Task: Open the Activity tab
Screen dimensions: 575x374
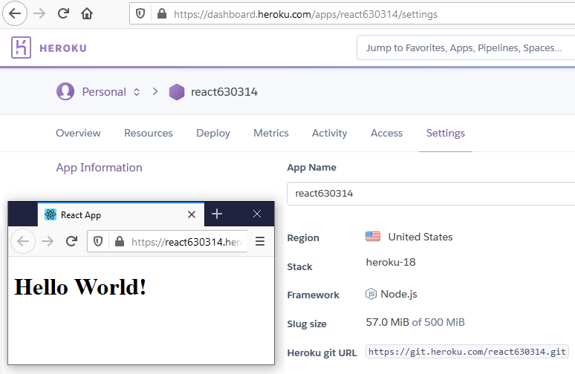Action: [329, 133]
